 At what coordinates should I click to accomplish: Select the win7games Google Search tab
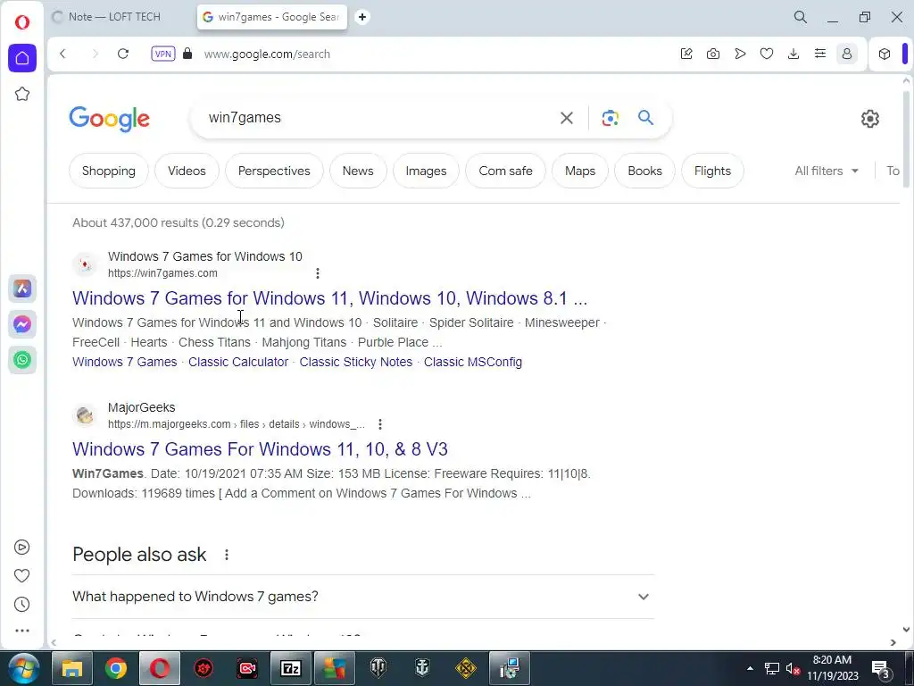272,17
